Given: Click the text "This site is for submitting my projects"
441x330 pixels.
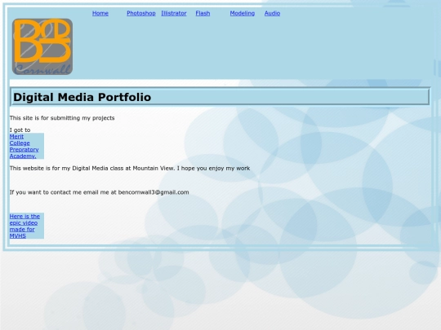Looking at the screenshot, I should (x=62, y=118).
